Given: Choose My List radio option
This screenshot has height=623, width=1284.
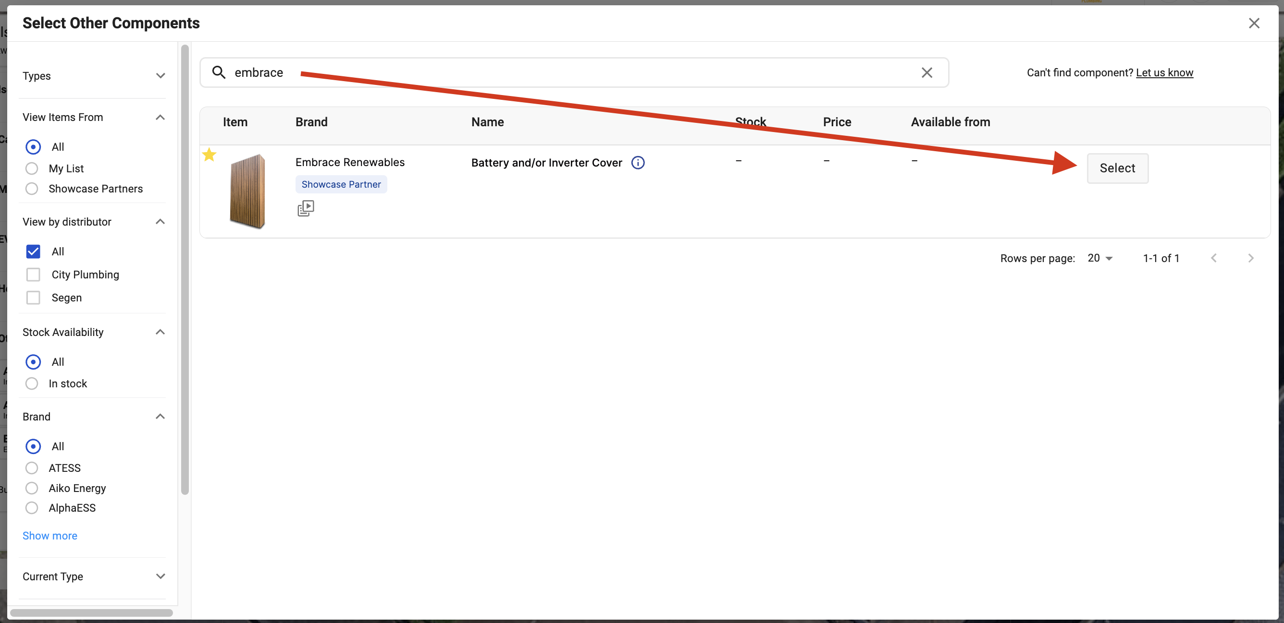Looking at the screenshot, I should click(x=32, y=168).
